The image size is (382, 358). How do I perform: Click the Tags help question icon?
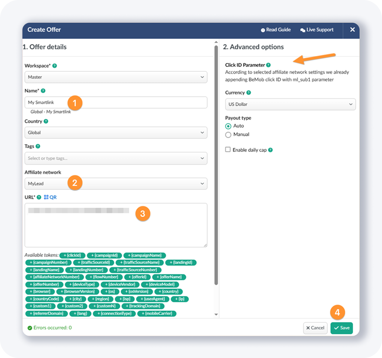pyautogui.click(x=38, y=146)
